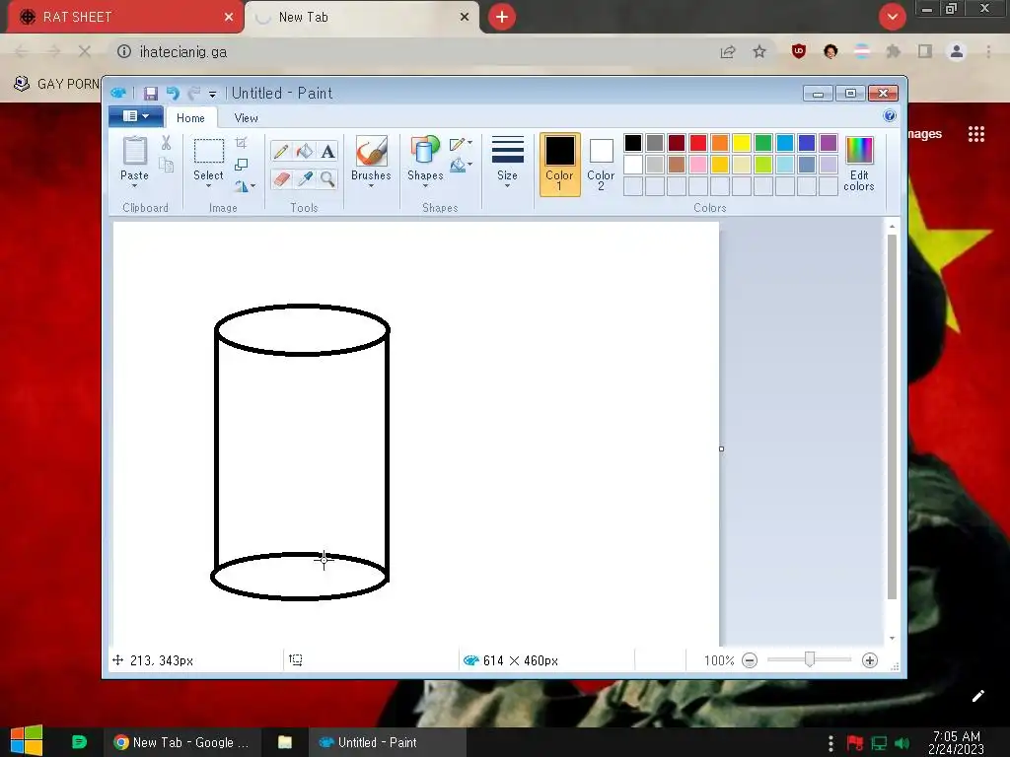Open the Shapes gallery dropdown
The width and height of the screenshot is (1010, 757).
(425, 186)
